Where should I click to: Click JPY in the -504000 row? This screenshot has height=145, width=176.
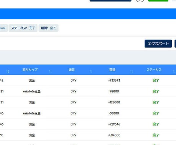point(73,135)
